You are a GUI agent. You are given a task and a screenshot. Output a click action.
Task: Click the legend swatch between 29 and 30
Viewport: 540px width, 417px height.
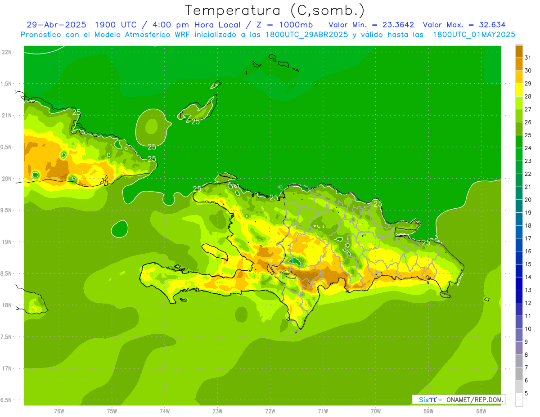pyautogui.click(x=519, y=77)
